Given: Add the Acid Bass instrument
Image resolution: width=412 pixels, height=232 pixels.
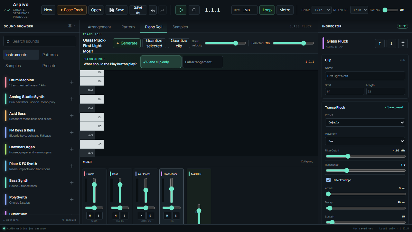Looking at the screenshot, I should (x=72, y=116).
